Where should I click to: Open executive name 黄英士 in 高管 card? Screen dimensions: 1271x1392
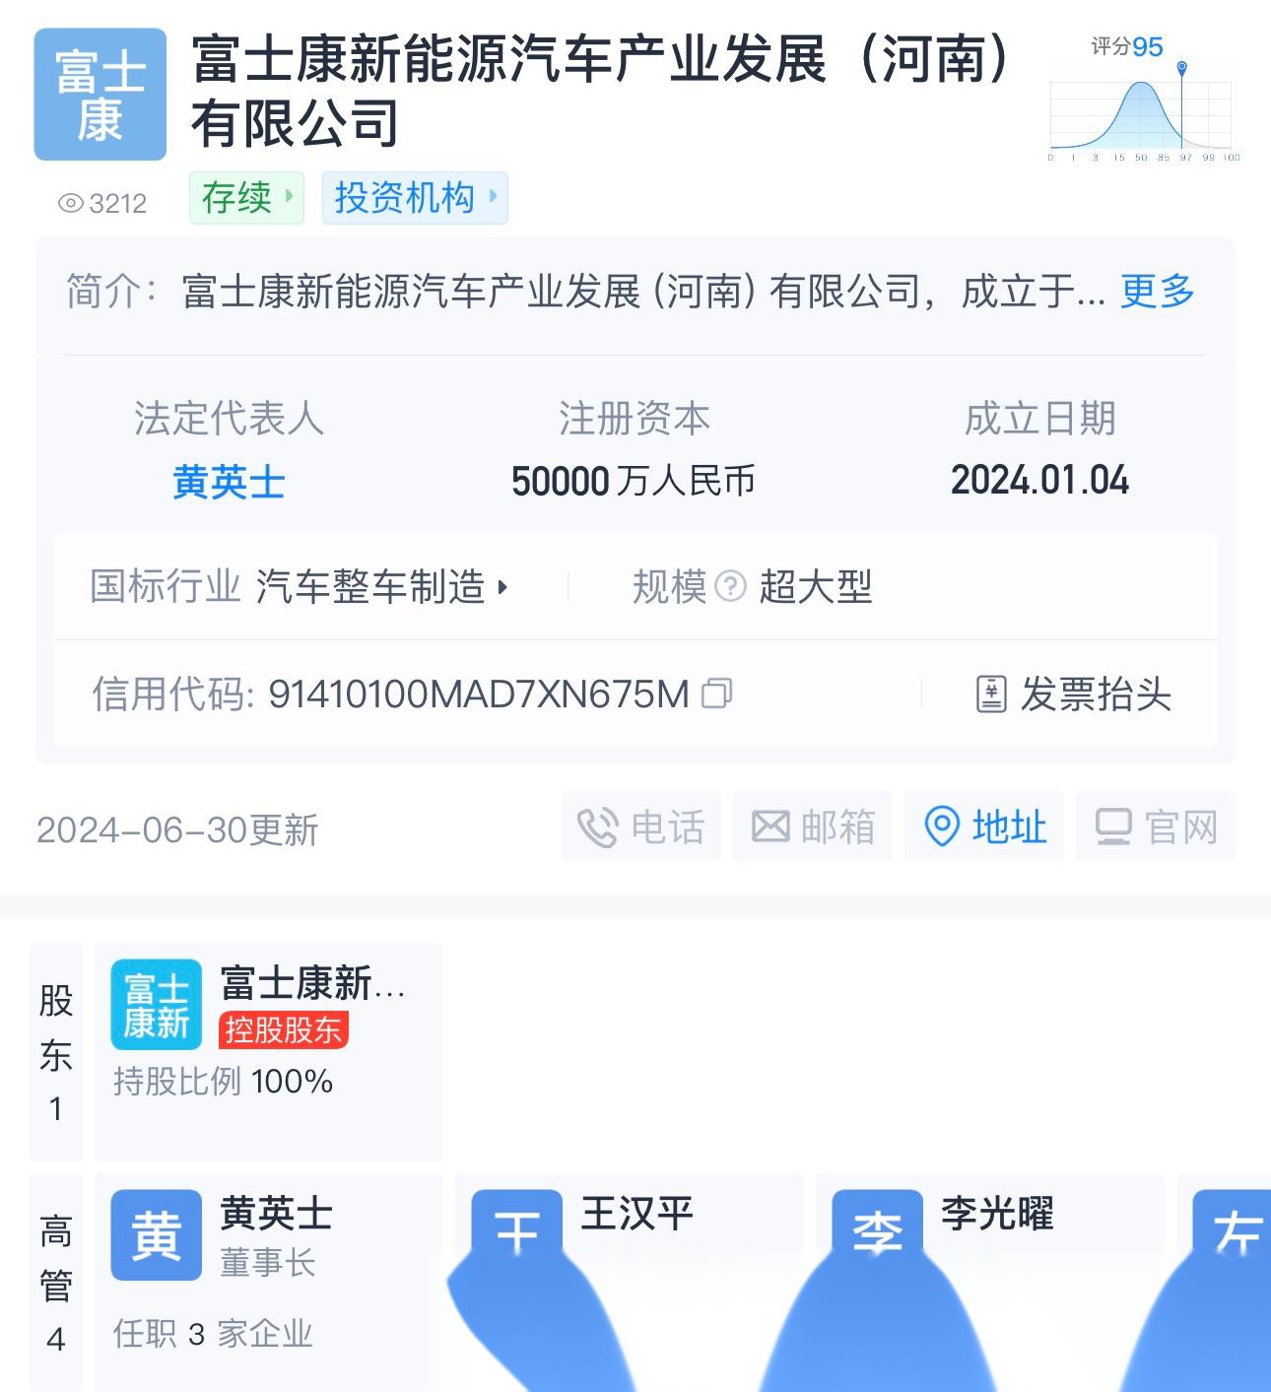(277, 1214)
